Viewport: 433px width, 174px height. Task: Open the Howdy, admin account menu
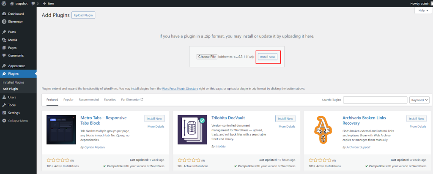pyautogui.click(x=420, y=3)
